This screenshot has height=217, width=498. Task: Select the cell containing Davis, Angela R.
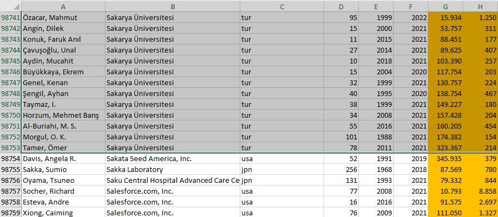point(63,159)
